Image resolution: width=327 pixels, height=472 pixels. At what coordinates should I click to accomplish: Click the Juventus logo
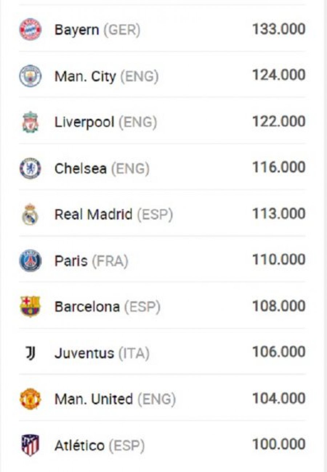coord(31,353)
